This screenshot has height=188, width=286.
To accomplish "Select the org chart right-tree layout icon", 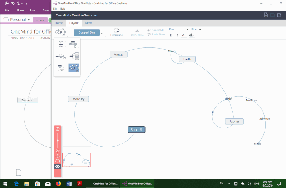I will pyautogui.click(x=74, y=44).
